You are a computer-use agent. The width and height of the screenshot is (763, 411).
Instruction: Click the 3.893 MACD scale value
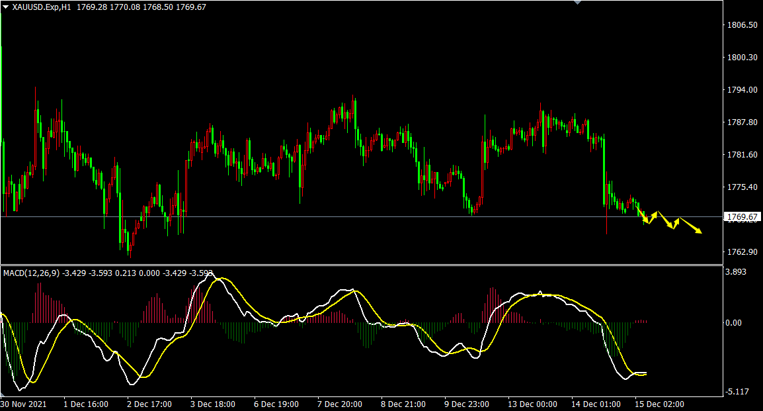[x=736, y=272]
